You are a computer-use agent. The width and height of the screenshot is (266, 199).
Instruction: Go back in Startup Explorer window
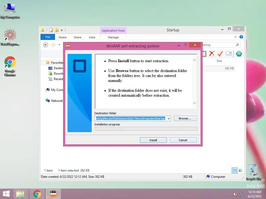click(45, 45)
